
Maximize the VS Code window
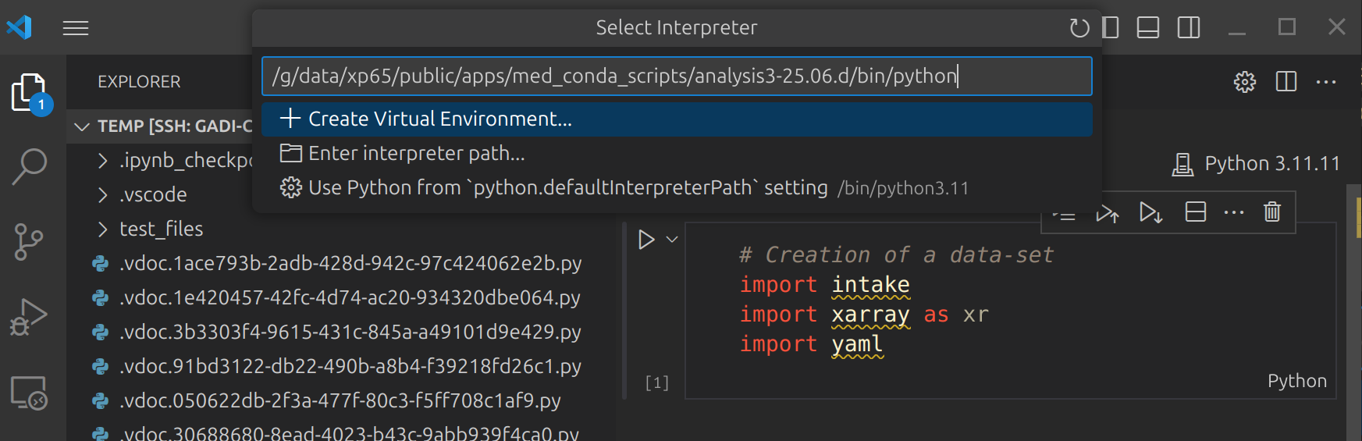[1287, 27]
